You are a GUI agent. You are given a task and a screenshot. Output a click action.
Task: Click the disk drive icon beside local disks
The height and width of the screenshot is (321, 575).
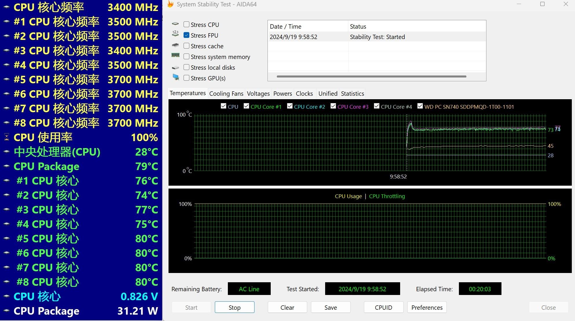(x=175, y=68)
